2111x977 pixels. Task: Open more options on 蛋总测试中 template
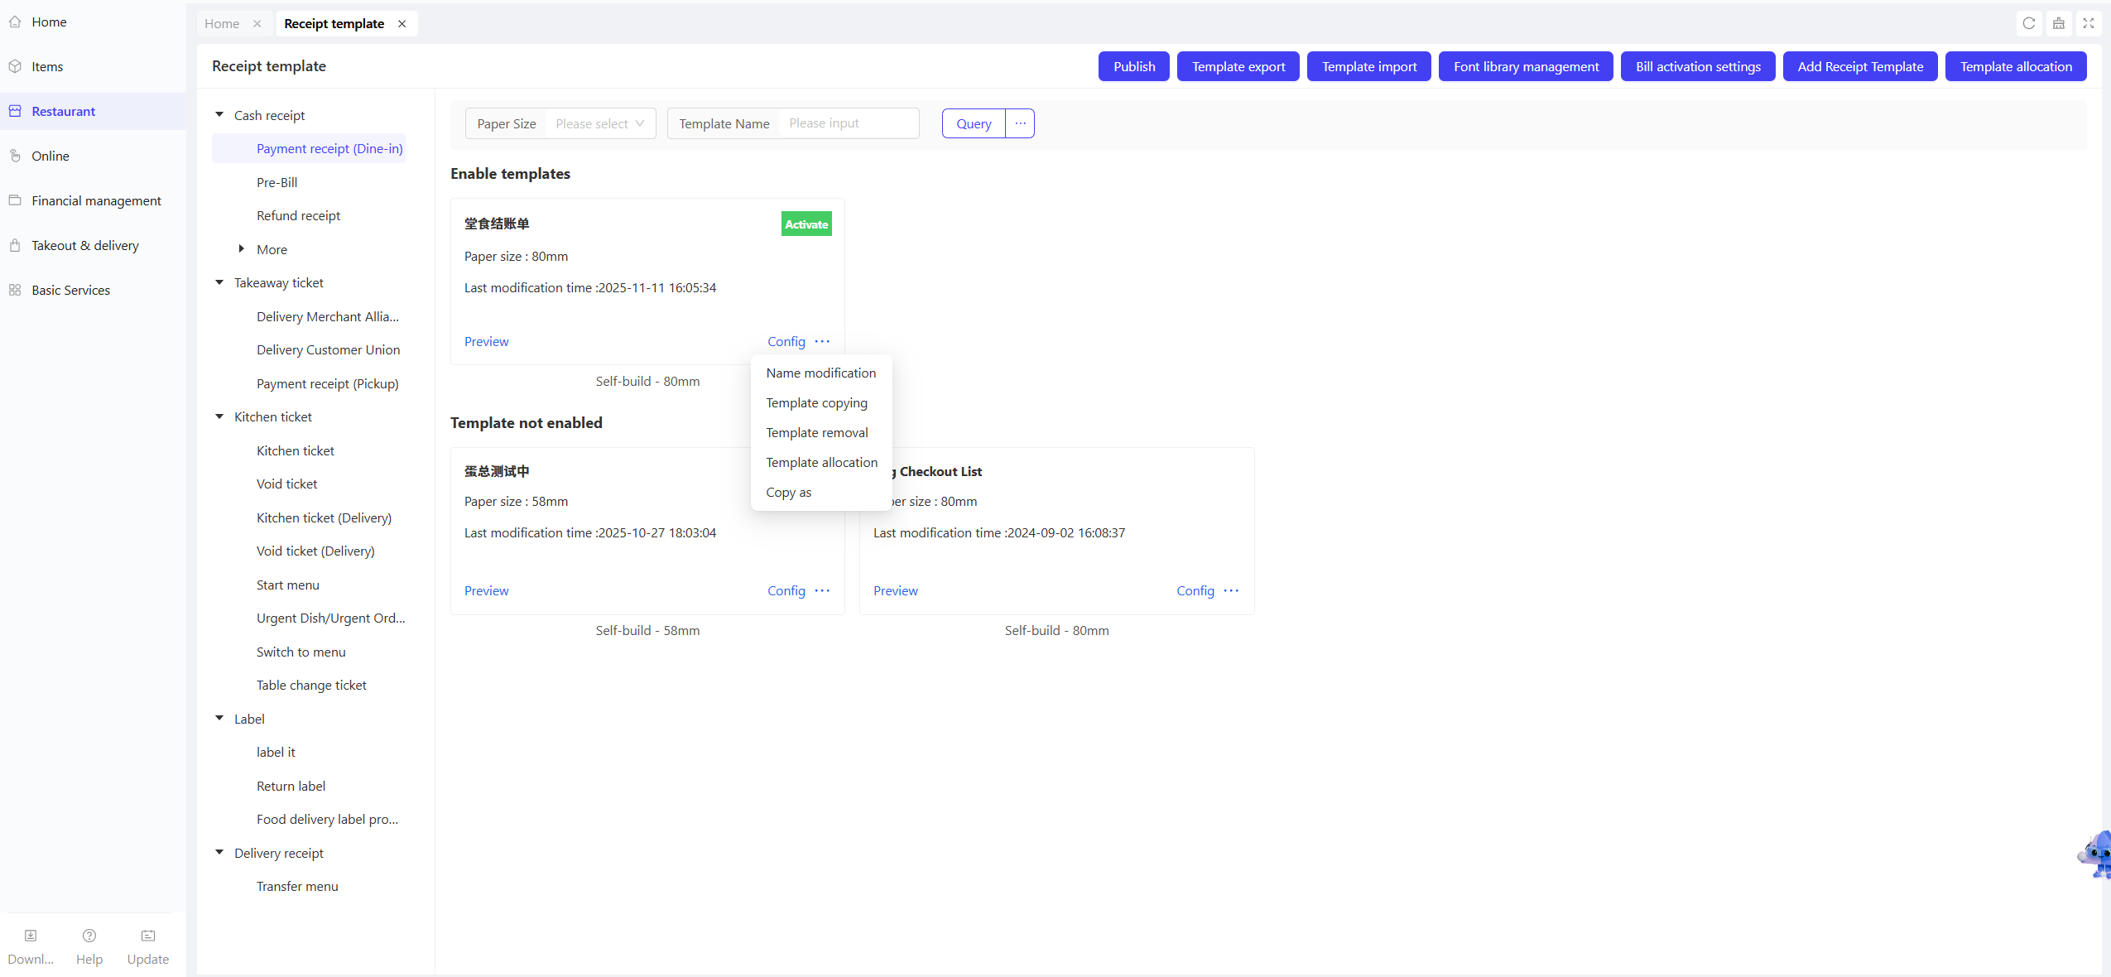[822, 590]
